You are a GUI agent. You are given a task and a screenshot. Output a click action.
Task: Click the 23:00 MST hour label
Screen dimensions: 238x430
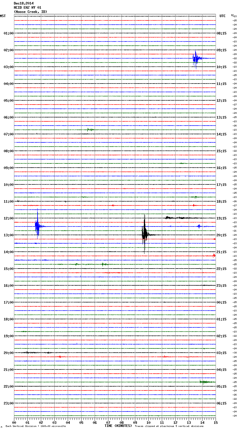(8, 403)
